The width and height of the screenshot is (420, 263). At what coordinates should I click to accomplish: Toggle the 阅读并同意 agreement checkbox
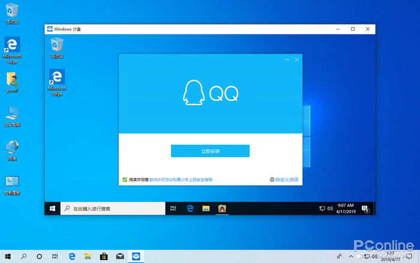coord(125,180)
